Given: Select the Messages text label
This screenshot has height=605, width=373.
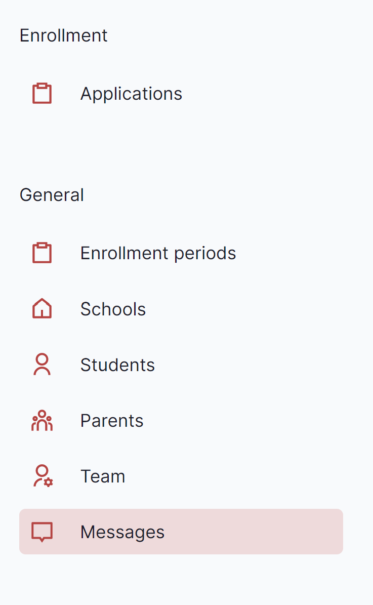Looking at the screenshot, I should point(122,532).
